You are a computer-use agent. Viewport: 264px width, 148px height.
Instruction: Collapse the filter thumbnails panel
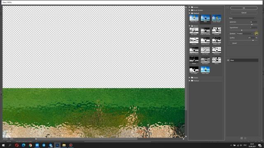tap(227, 7)
